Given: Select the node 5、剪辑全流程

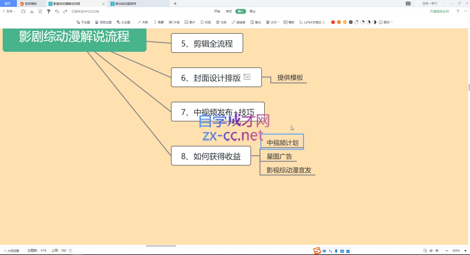Looking at the screenshot, I should 207,43.
